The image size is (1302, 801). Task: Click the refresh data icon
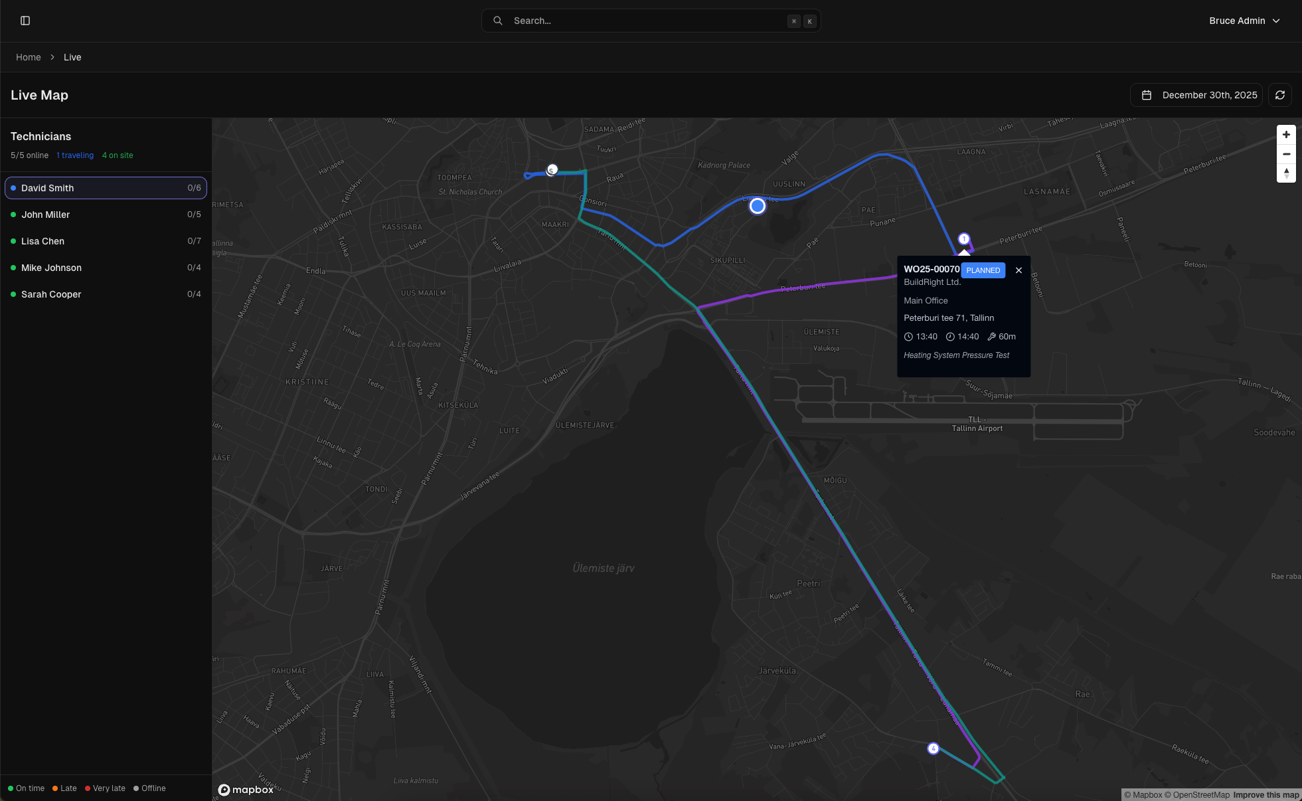click(x=1281, y=95)
